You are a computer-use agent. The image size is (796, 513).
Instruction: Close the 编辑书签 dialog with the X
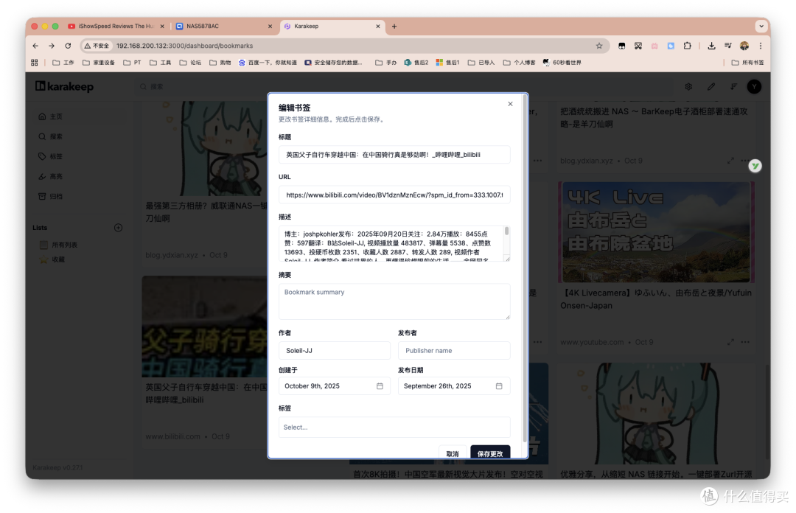[x=510, y=104]
